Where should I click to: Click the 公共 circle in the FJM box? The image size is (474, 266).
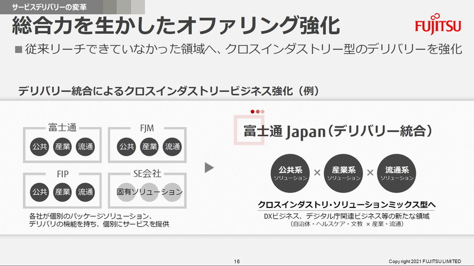point(126,147)
